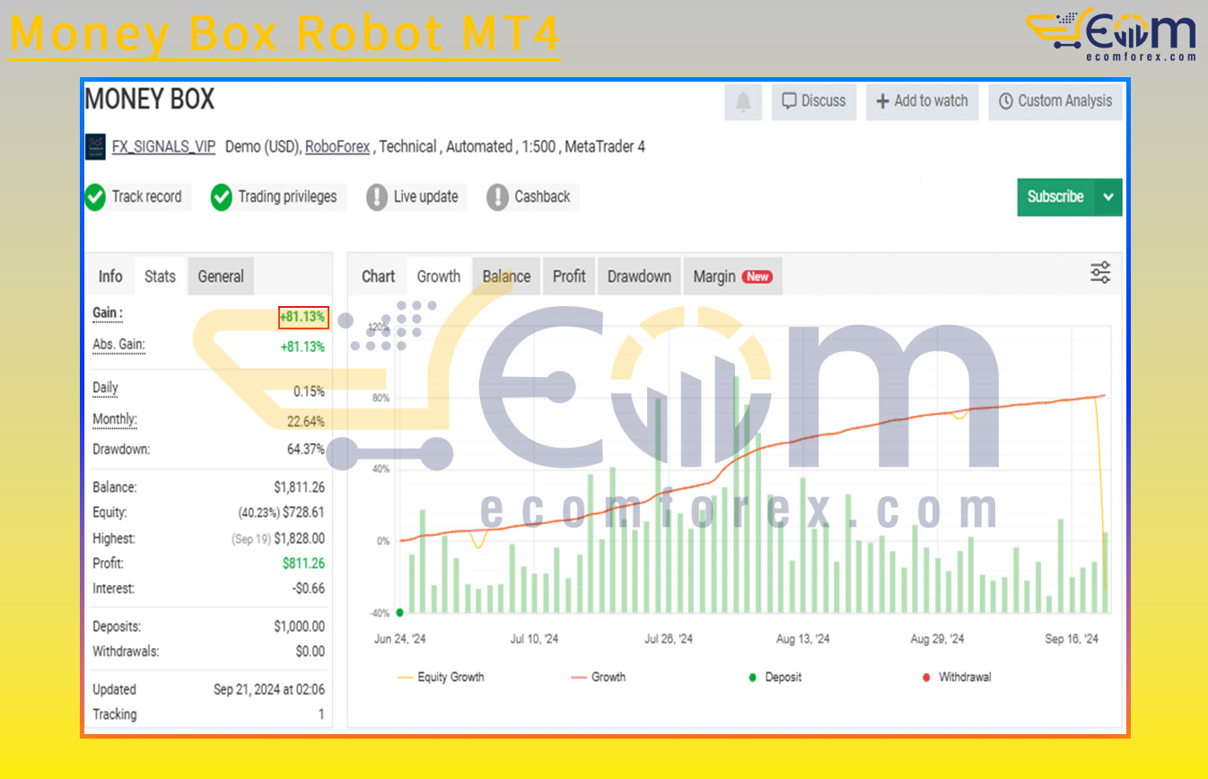Click the Withdrawals value $0.00
Viewport: 1208px width, 779px height.
[x=310, y=652]
